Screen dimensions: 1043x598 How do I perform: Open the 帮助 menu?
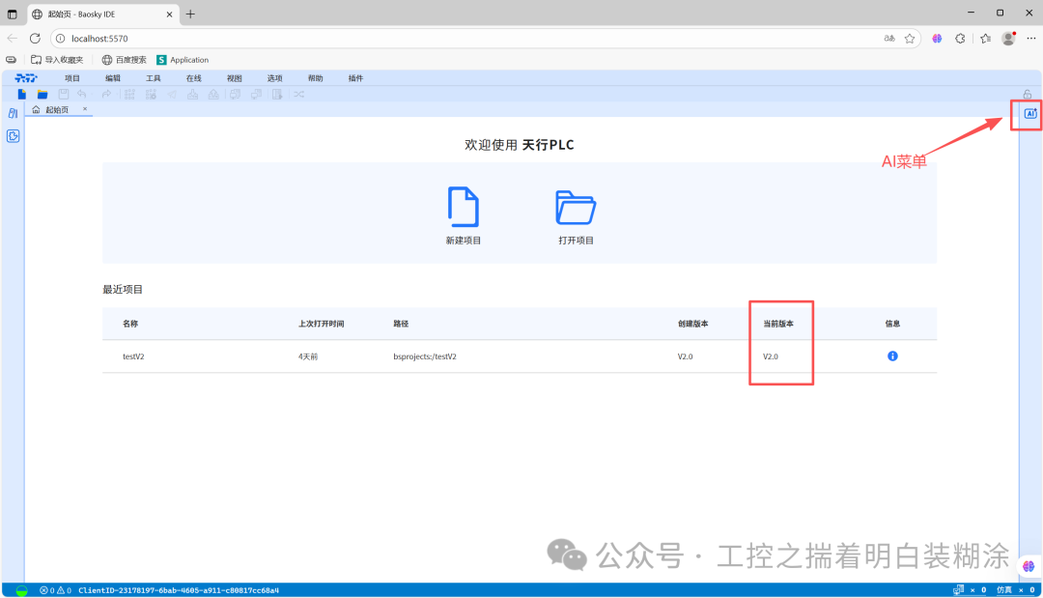tap(315, 78)
